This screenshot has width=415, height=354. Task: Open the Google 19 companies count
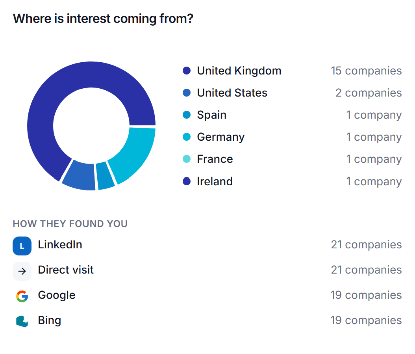point(366,295)
